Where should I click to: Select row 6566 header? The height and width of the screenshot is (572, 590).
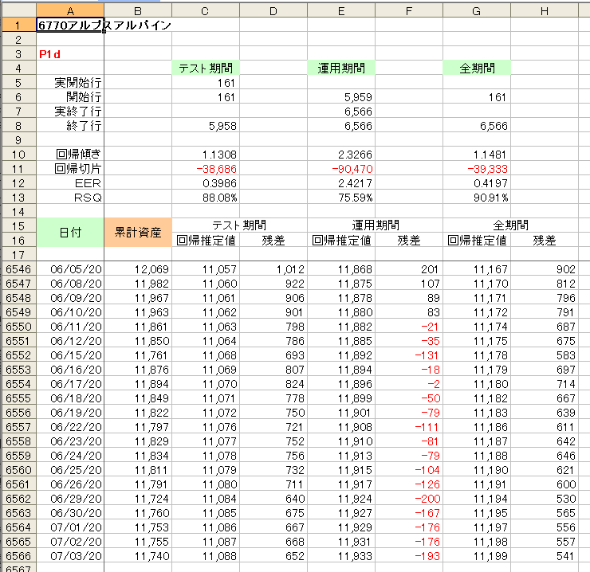19,556
